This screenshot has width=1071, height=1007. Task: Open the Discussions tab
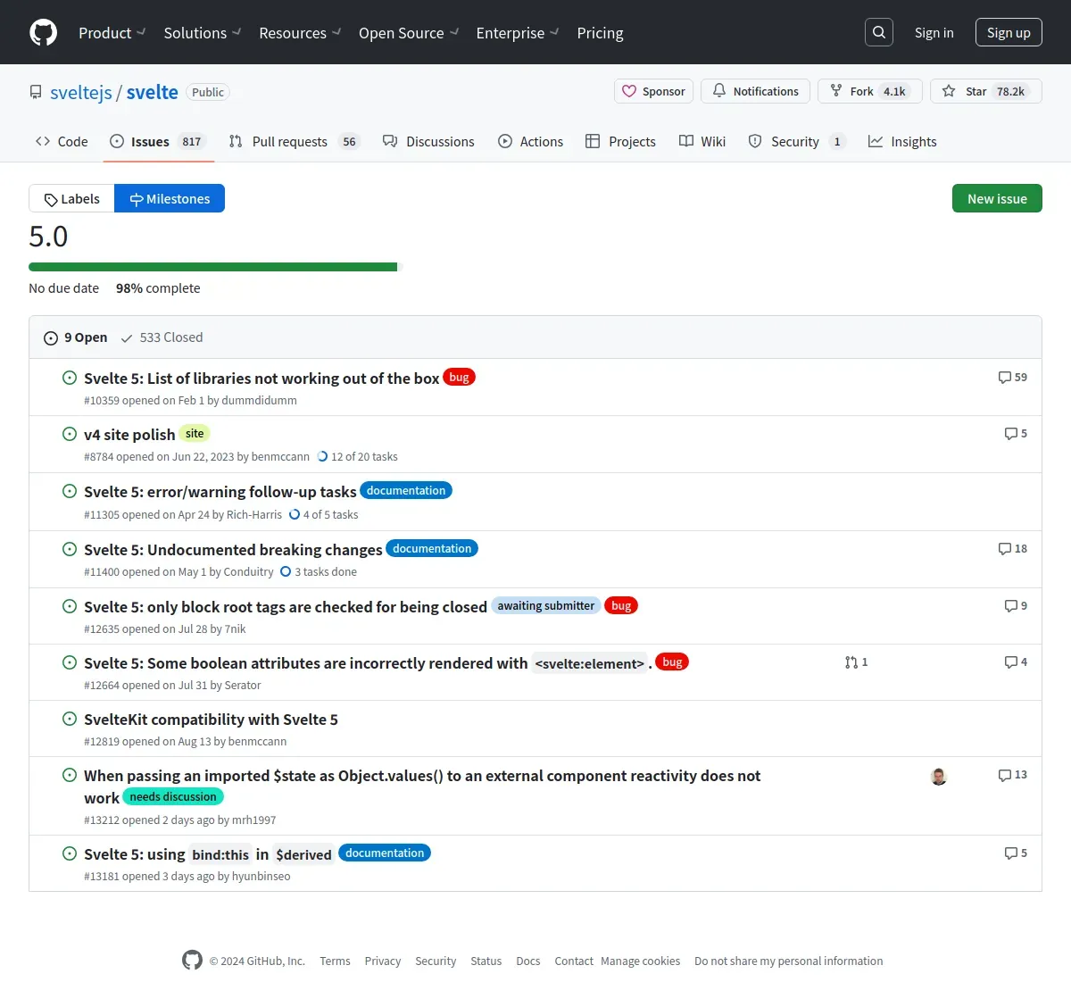coord(428,141)
